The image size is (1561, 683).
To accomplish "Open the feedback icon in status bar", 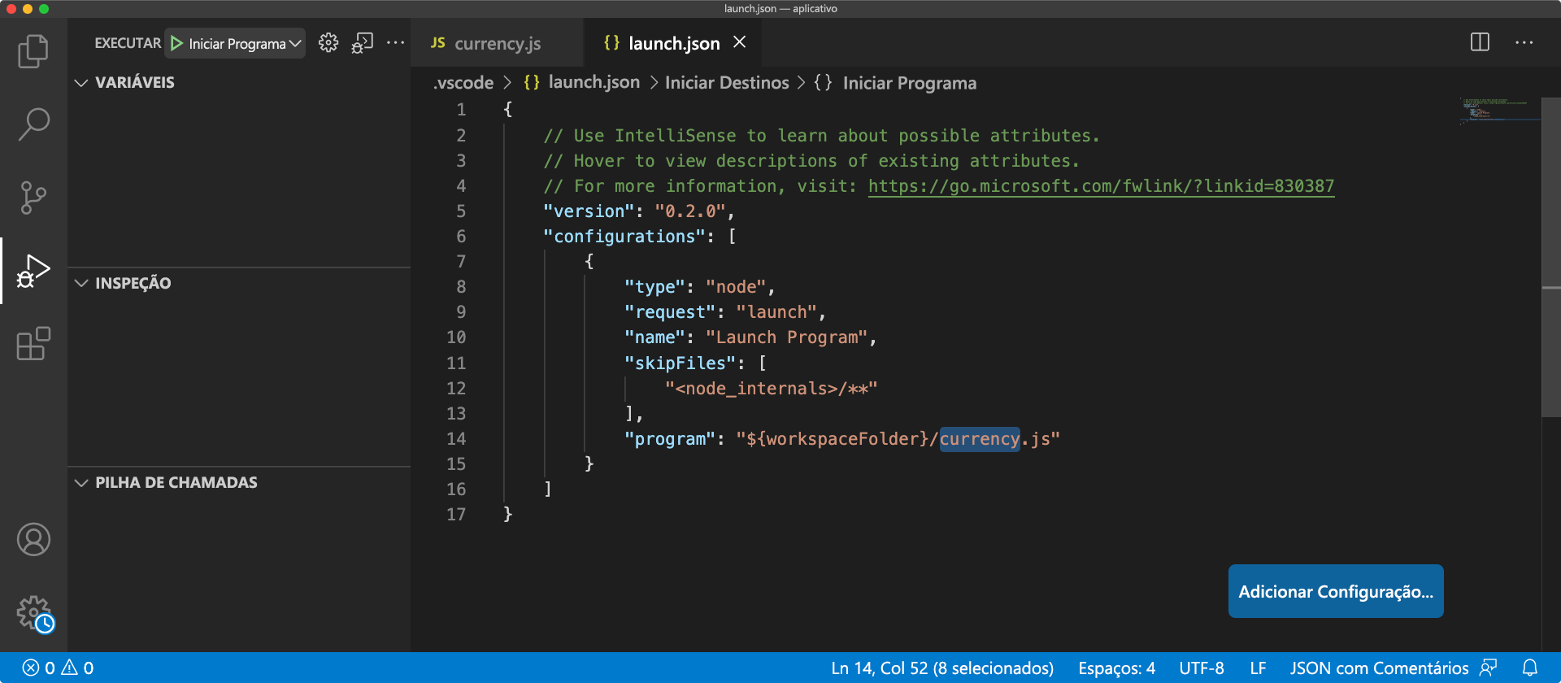I will tap(1488, 668).
